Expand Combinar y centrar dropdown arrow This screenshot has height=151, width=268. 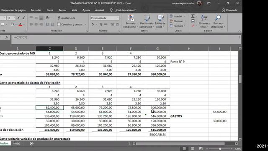pyautogui.click(x=85, y=24)
